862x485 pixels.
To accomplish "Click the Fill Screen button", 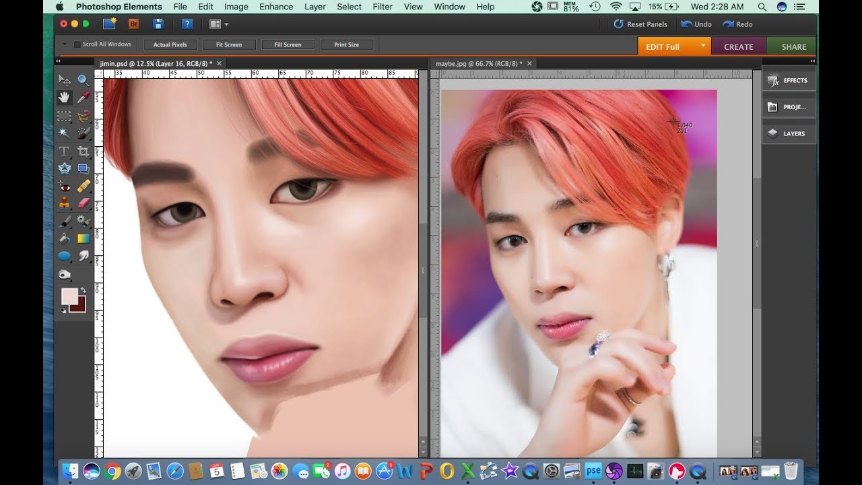I will (288, 44).
